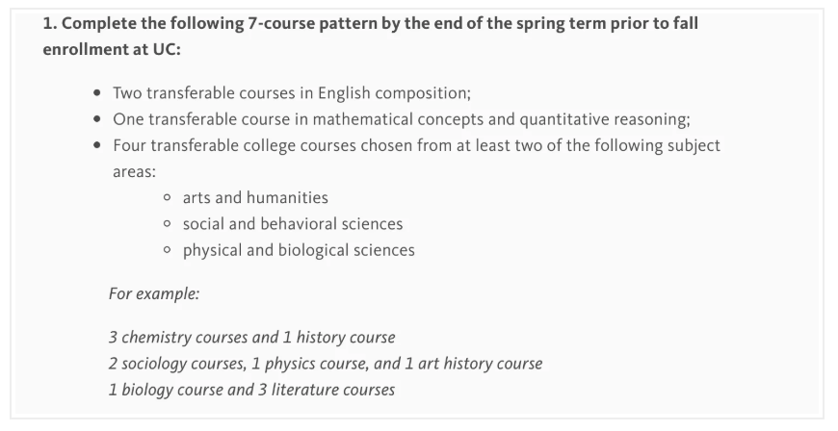838x431 pixels.
Task: Click the '1. Complete the following 7-course pattern' heading
Action: (371, 24)
